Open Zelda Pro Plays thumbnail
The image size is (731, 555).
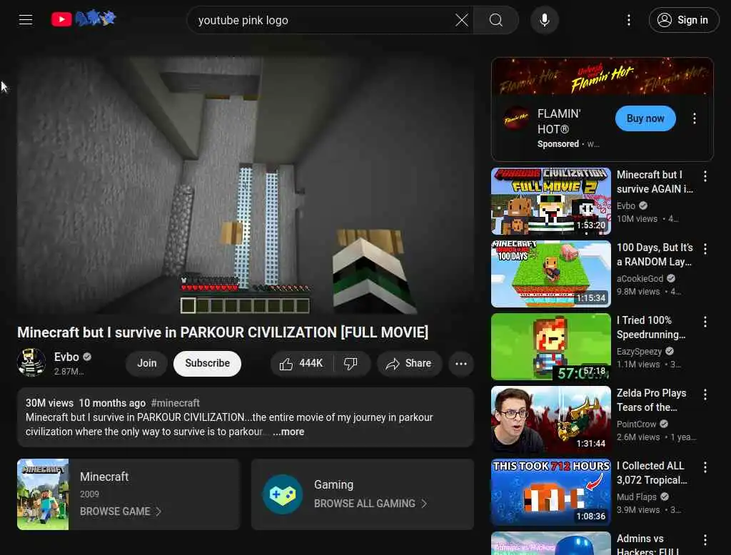551,419
